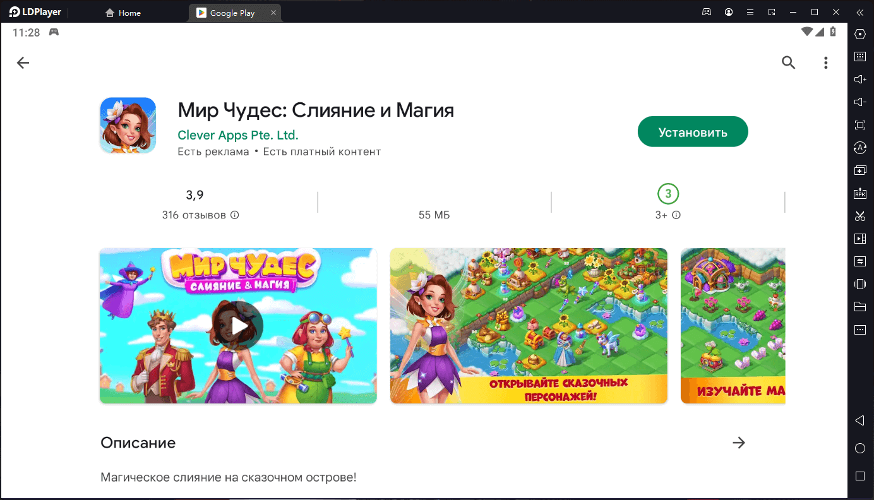Play the promo video

pos(238,326)
